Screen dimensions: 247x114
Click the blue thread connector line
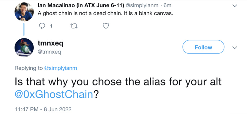coord(24,29)
